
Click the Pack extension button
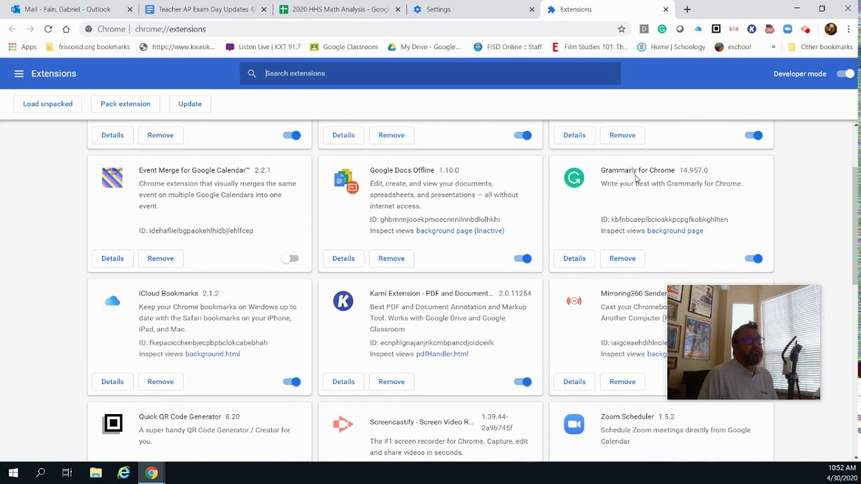125,104
